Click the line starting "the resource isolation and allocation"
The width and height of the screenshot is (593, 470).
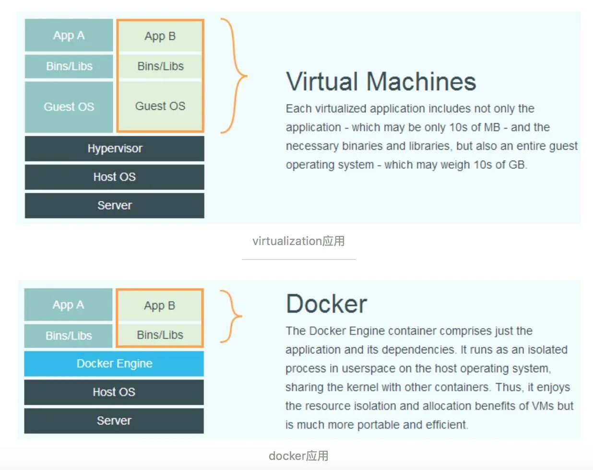point(429,406)
